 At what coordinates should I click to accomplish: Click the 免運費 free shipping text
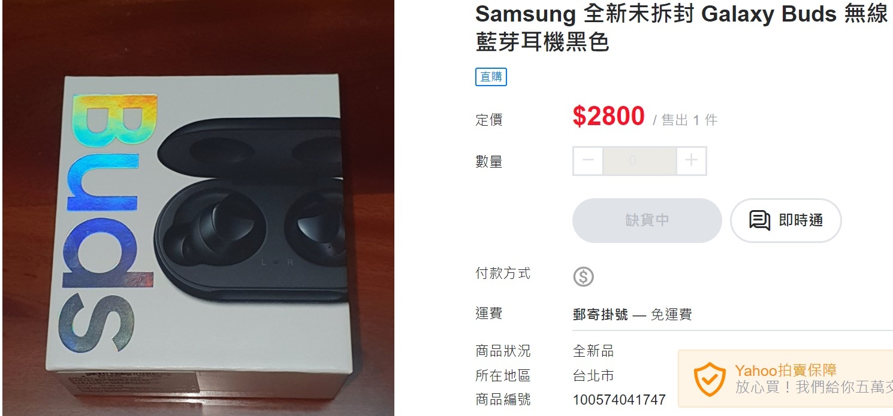pos(671,314)
